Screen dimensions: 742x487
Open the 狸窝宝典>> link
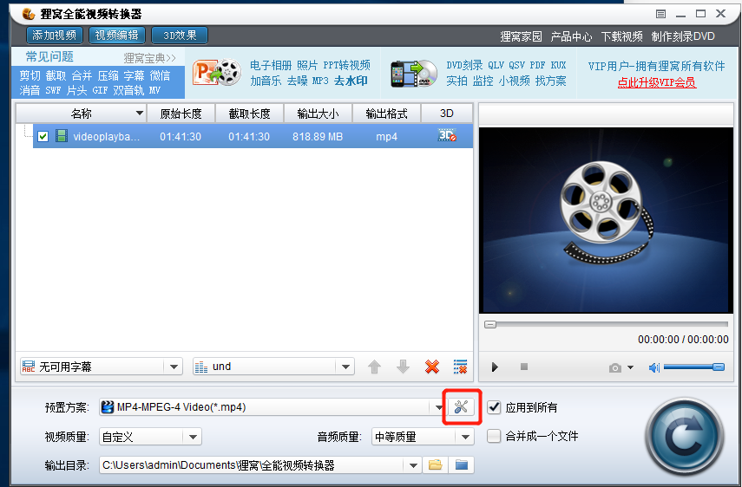tap(149, 58)
